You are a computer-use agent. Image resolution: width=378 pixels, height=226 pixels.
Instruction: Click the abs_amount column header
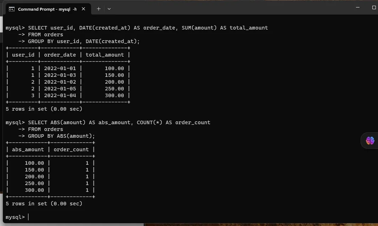(x=28, y=149)
